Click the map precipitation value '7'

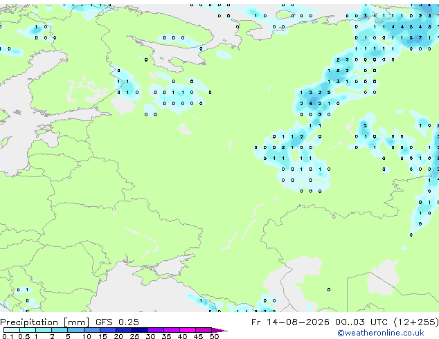(x=420, y=38)
